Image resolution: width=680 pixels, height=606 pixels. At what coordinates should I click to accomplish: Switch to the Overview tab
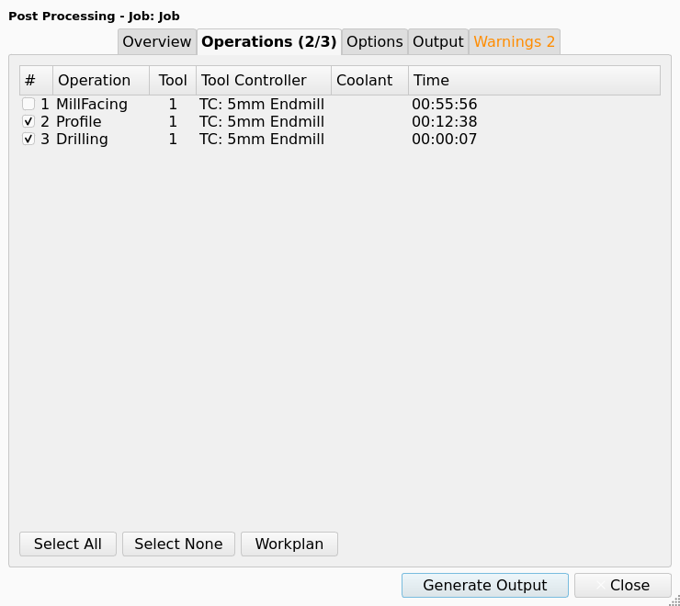pyautogui.click(x=156, y=41)
